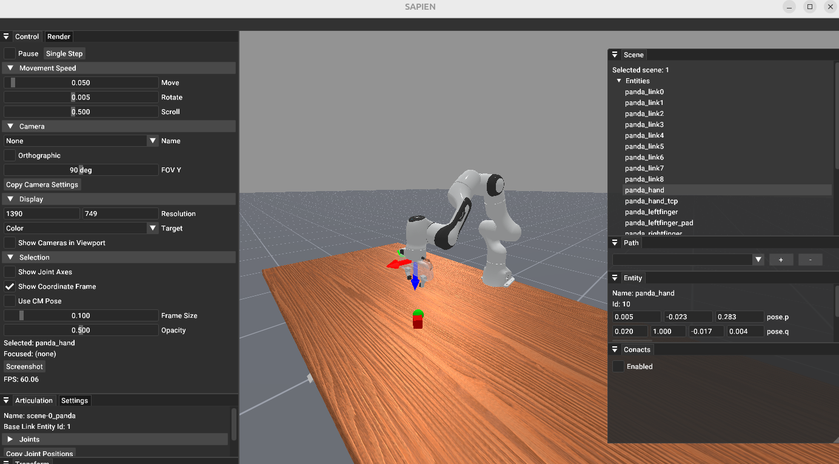This screenshot has width=839, height=464.
Task: Enable the Pause checkbox
Action: [x=10, y=53]
